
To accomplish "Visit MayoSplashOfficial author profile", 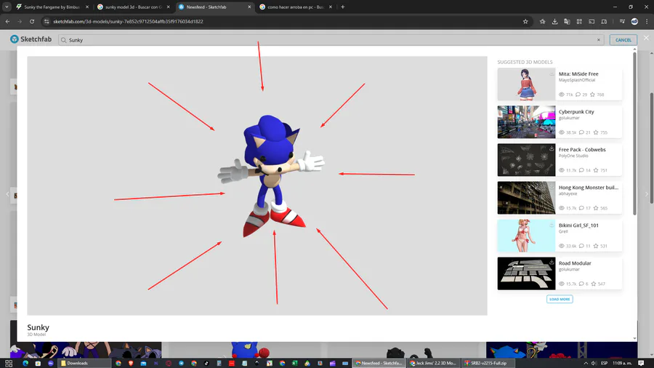I will 577,80.
